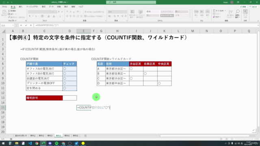Image resolution: width=260 pixels, height=146 pixels.
Task: Click the search box in title bar
Action: [131, 2]
